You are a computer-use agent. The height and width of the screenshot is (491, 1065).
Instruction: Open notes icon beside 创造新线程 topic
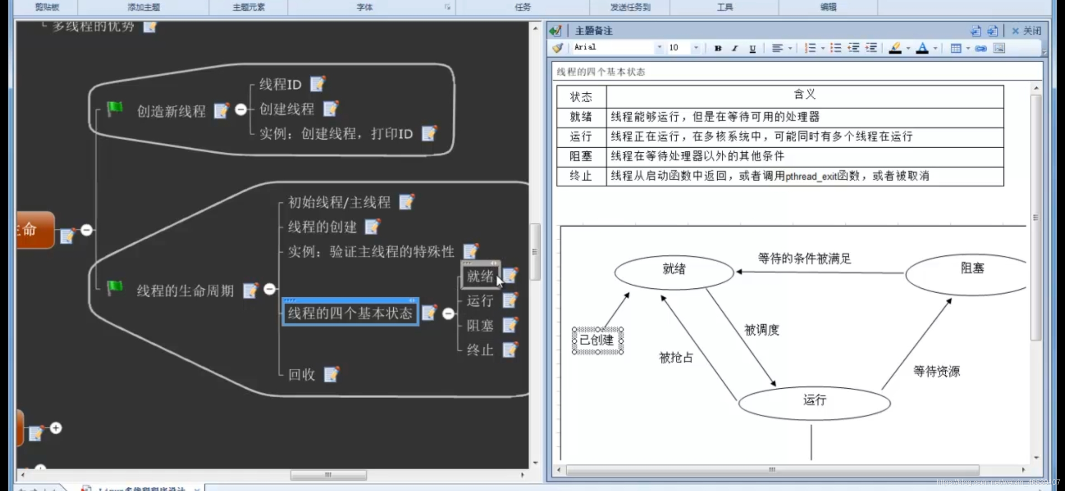coord(222,110)
